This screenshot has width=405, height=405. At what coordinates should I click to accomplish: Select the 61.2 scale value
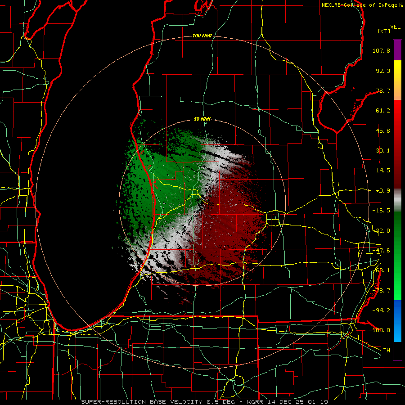(x=383, y=111)
